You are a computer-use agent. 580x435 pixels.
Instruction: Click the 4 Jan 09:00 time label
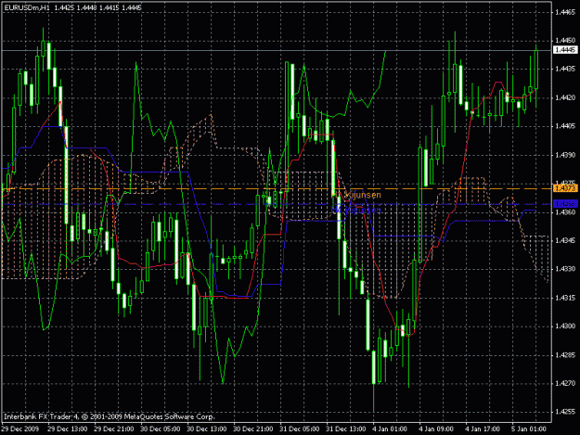[436, 429]
